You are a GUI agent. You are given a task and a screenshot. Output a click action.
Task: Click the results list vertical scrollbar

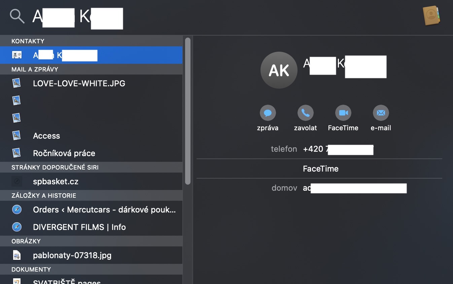coord(188,111)
